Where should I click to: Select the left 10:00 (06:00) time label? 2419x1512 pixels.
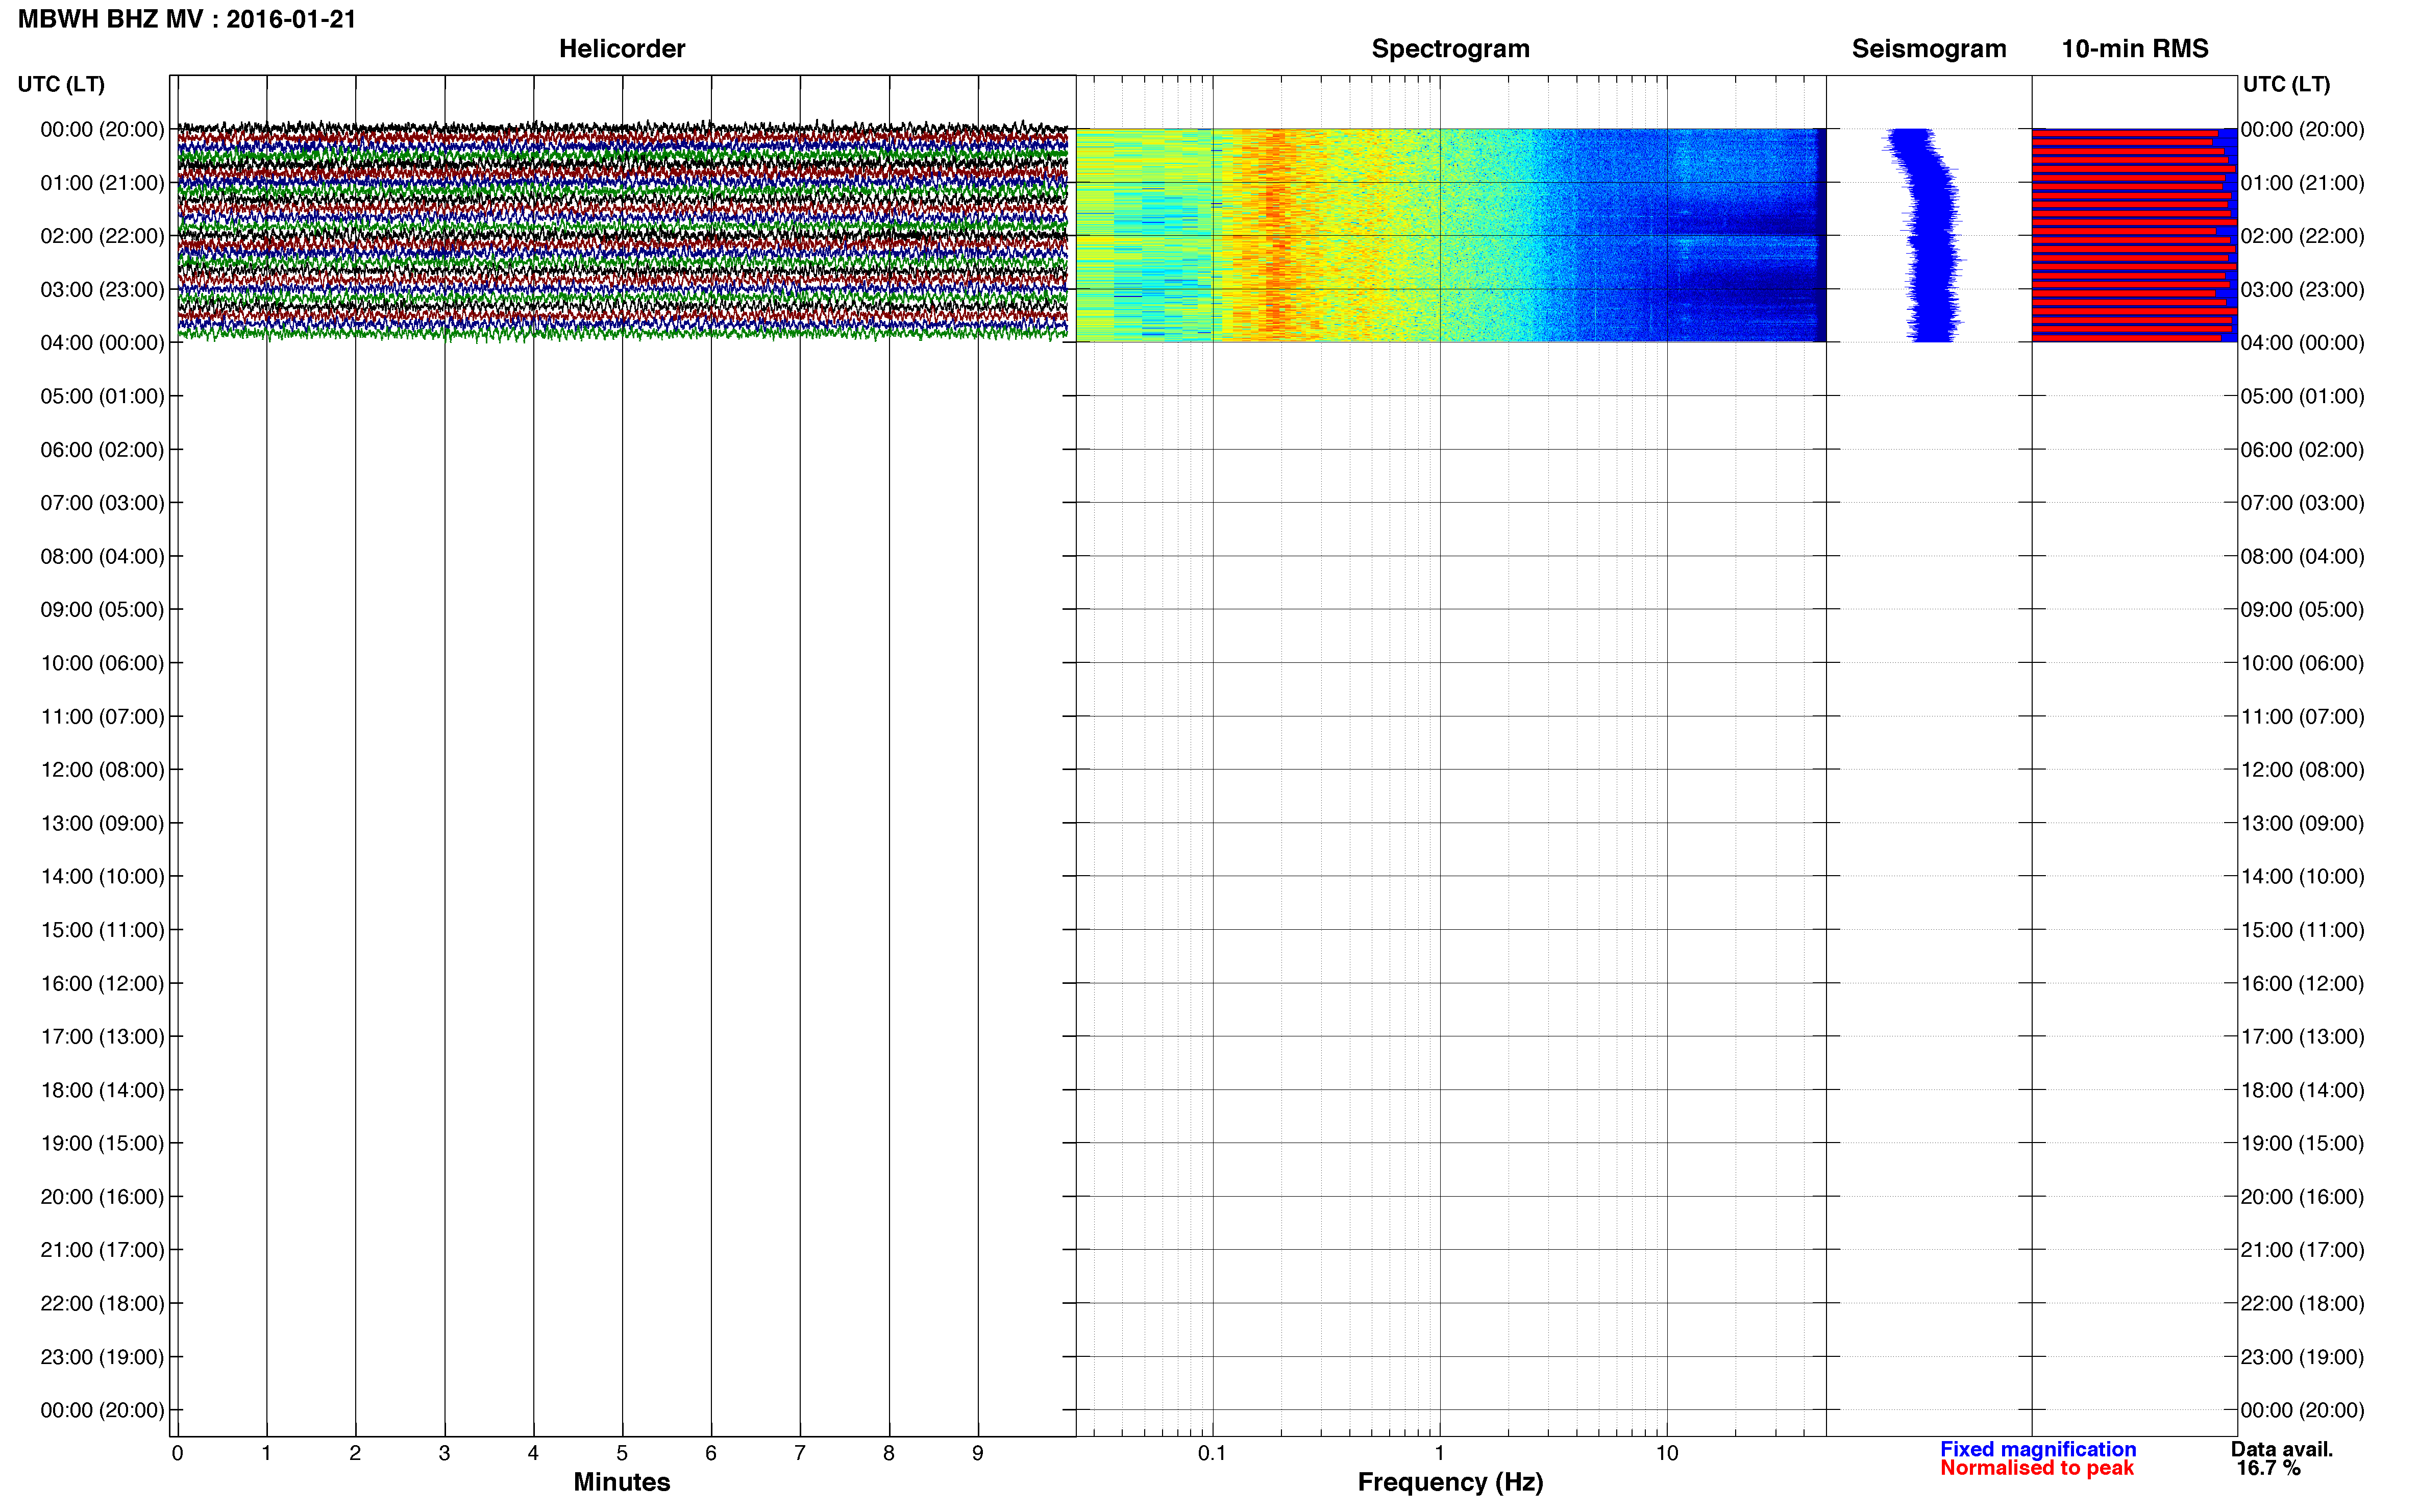[x=102, y=663]
